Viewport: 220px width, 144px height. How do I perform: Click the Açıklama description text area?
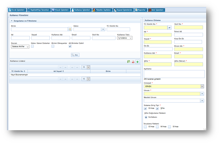click(174, 74)
